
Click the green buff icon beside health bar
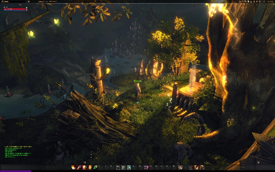27,8
